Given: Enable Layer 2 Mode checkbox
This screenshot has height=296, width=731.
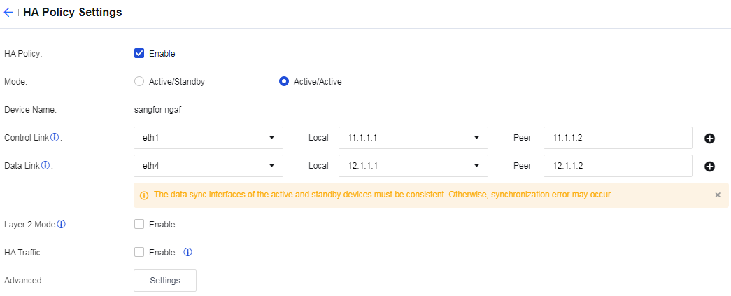Looking at the screenshot, I should [139, 225].
